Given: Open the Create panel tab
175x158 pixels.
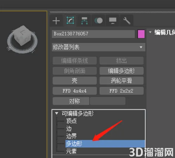Looking at the screenshot, I should coord(56,20).
